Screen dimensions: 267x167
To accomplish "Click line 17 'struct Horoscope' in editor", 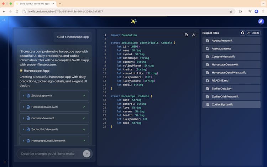I will pyautogui.click(x=131, y=96).
